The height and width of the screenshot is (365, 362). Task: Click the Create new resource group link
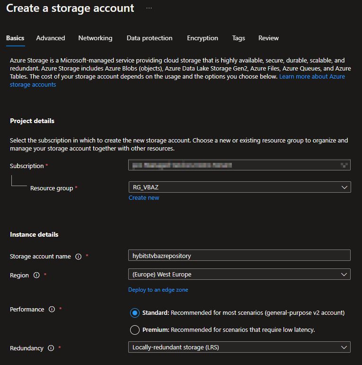click(144, 198)
